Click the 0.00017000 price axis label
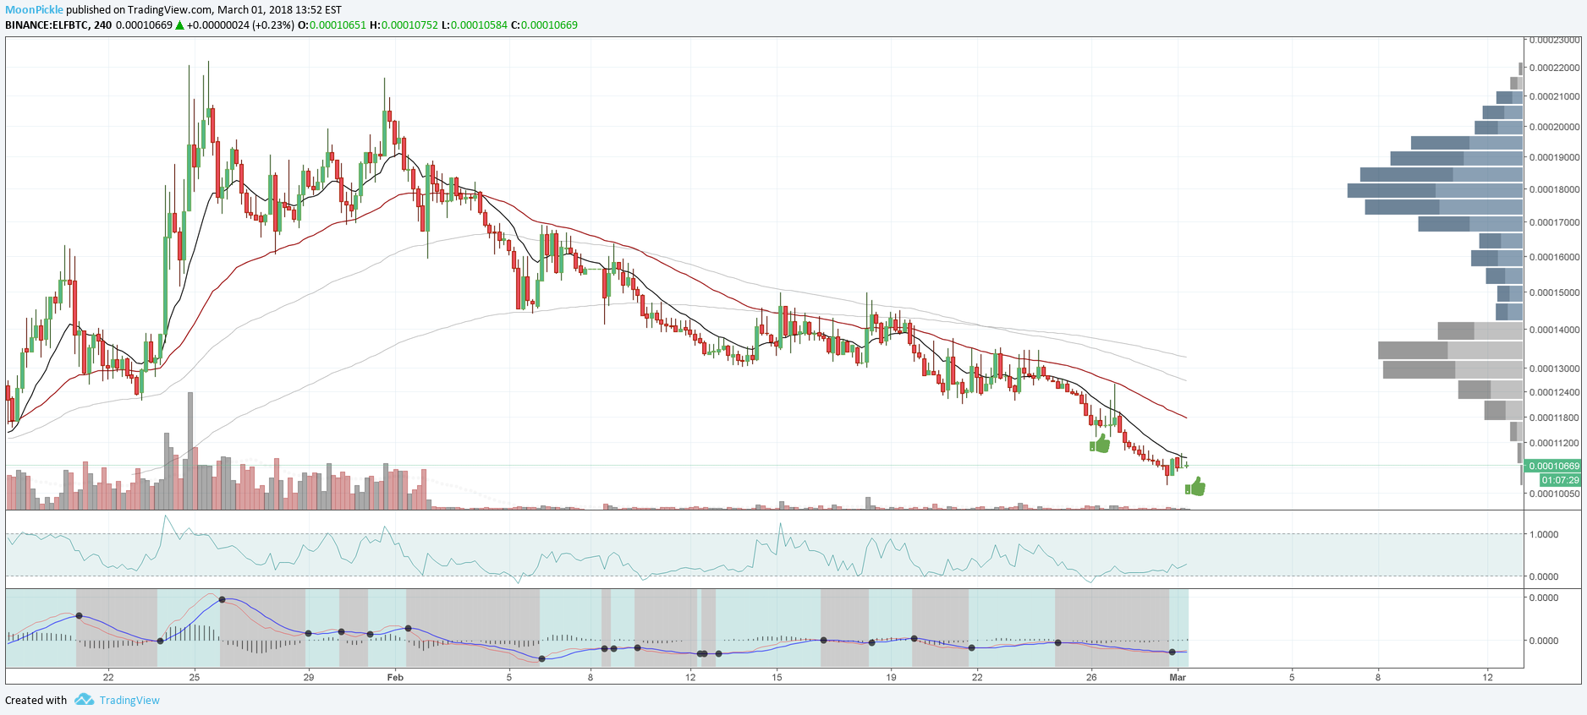Image resolution: width=1587 pixels, height=715 pixels. click(1554, 222)
